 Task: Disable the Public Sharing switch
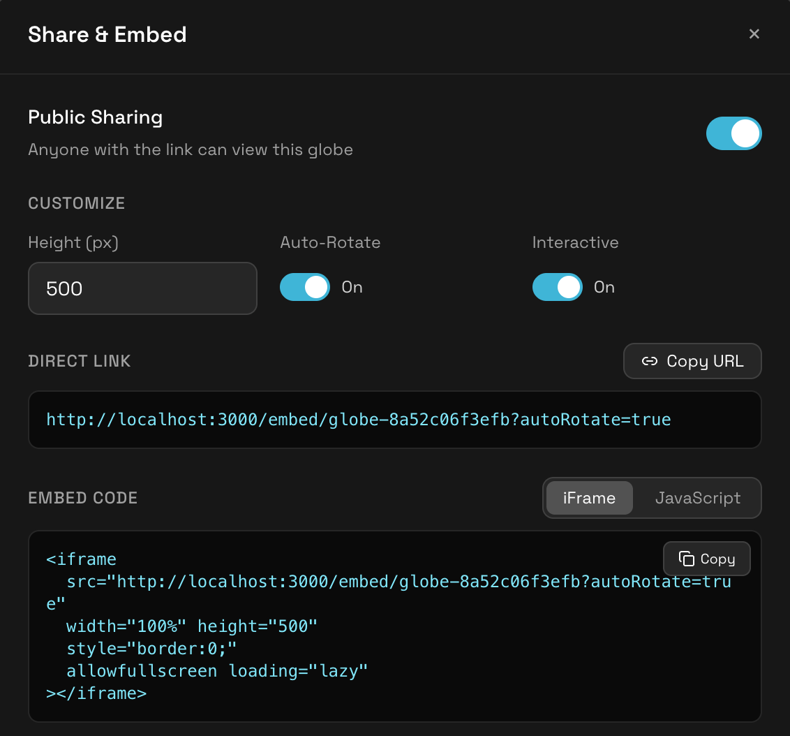tap(733, 133)
